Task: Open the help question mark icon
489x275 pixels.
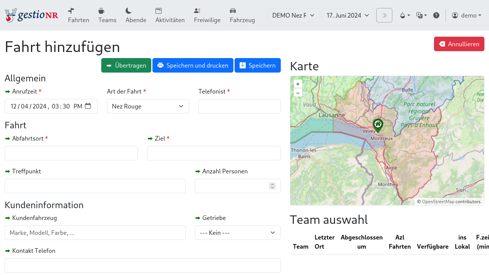Action: [x=436, y=15]
